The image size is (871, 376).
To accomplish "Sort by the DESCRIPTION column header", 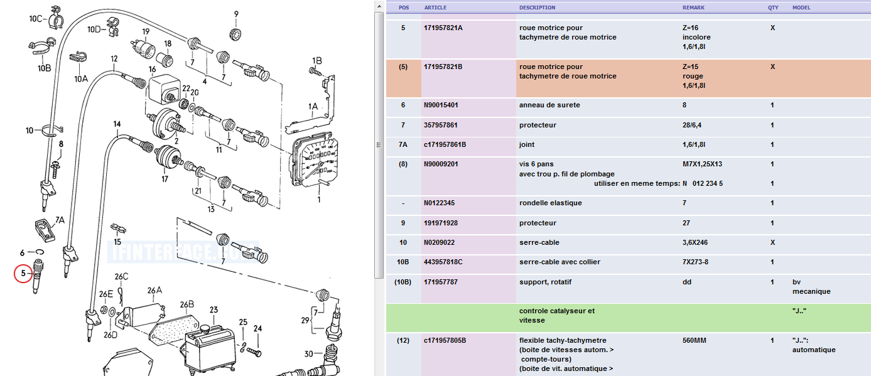I will [537, 8].
